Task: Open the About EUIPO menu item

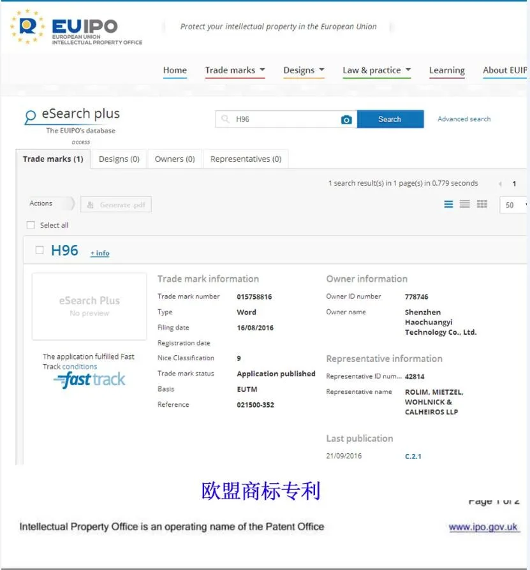Action: (x=504, y=70)
